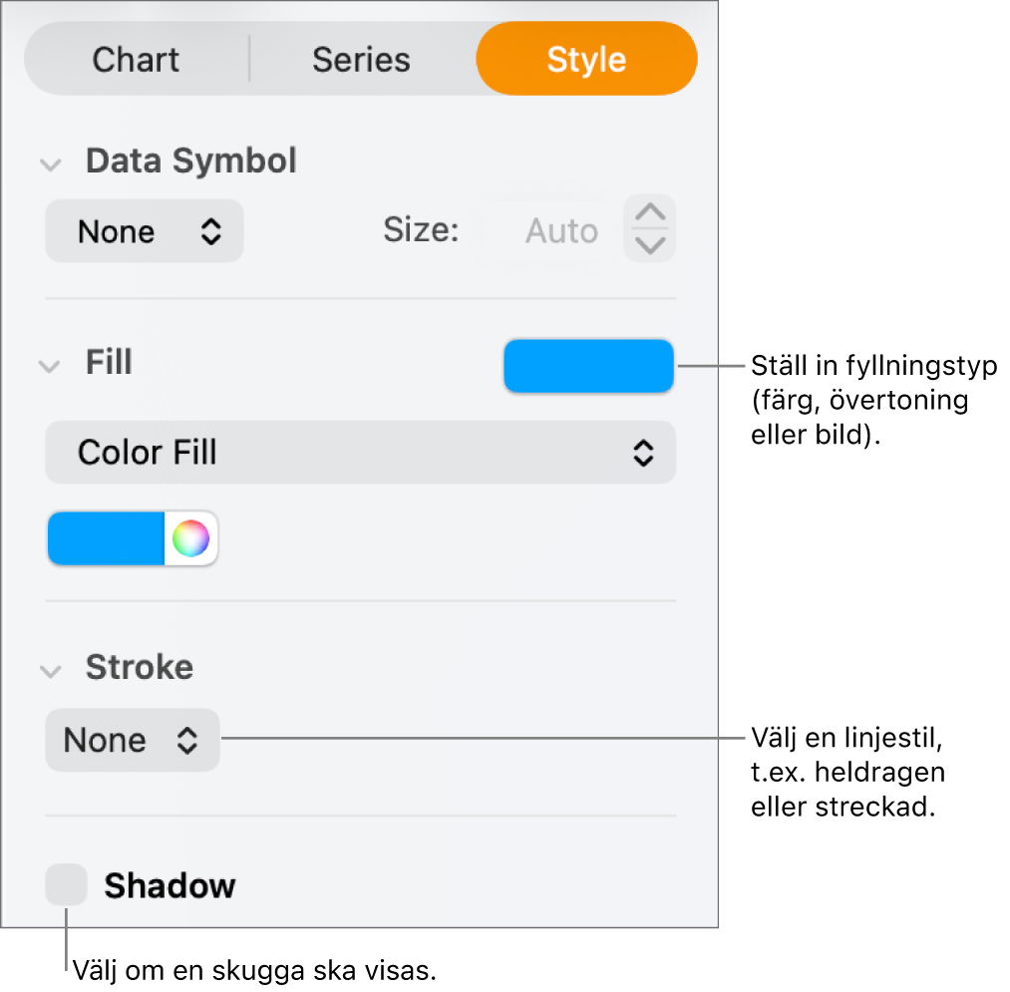The image size is (1010, 992).
Task: Switch to the Chart tab
Action: (137, 60)
